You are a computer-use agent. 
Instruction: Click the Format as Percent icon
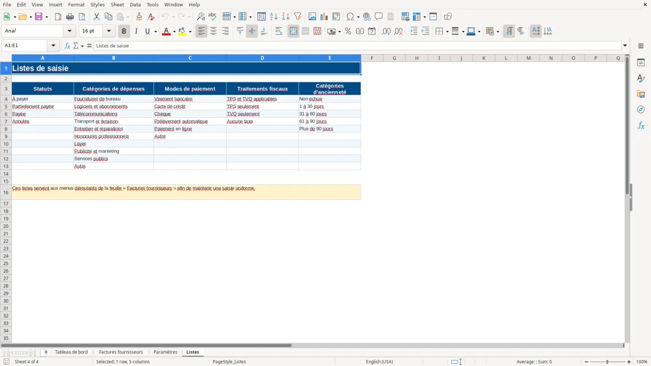(x=348, y=31)
